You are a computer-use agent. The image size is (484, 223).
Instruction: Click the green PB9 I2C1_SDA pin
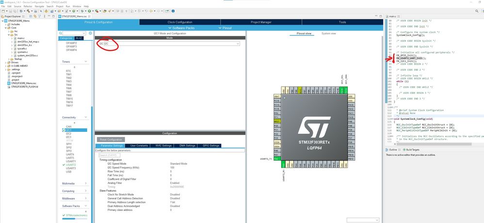[346, 90]
